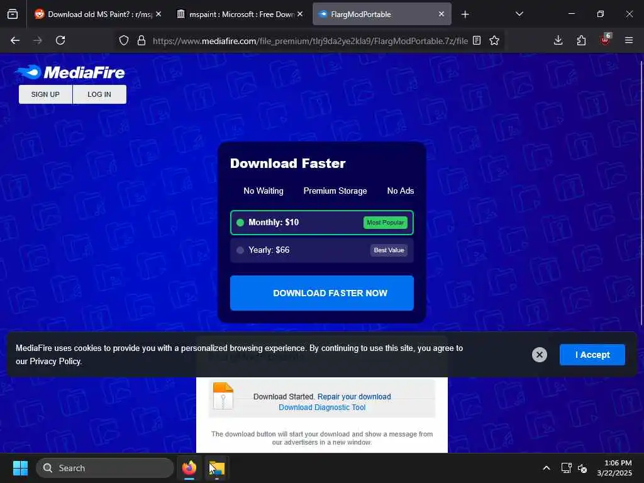Click the SIGN UP button

click(45, 94)
